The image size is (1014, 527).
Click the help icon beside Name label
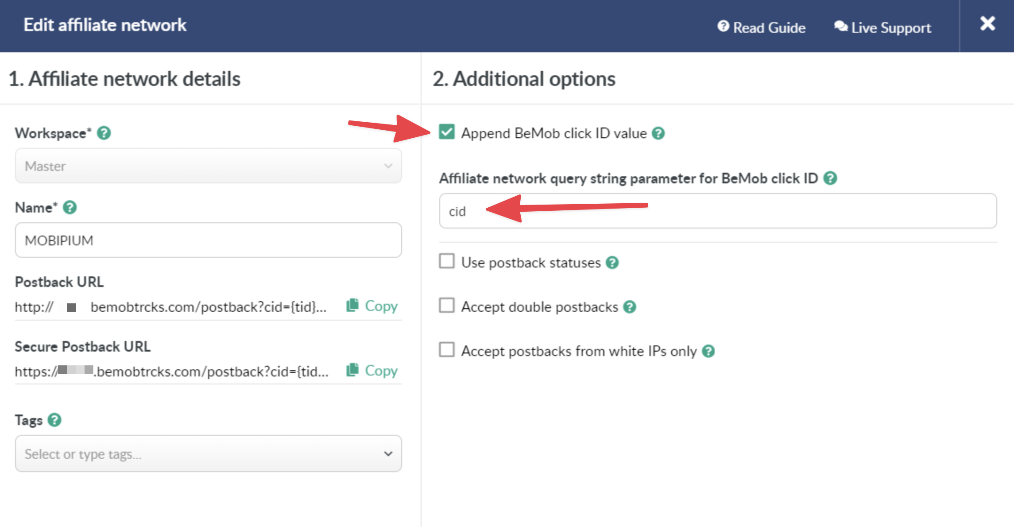click(x=70, y=207)
